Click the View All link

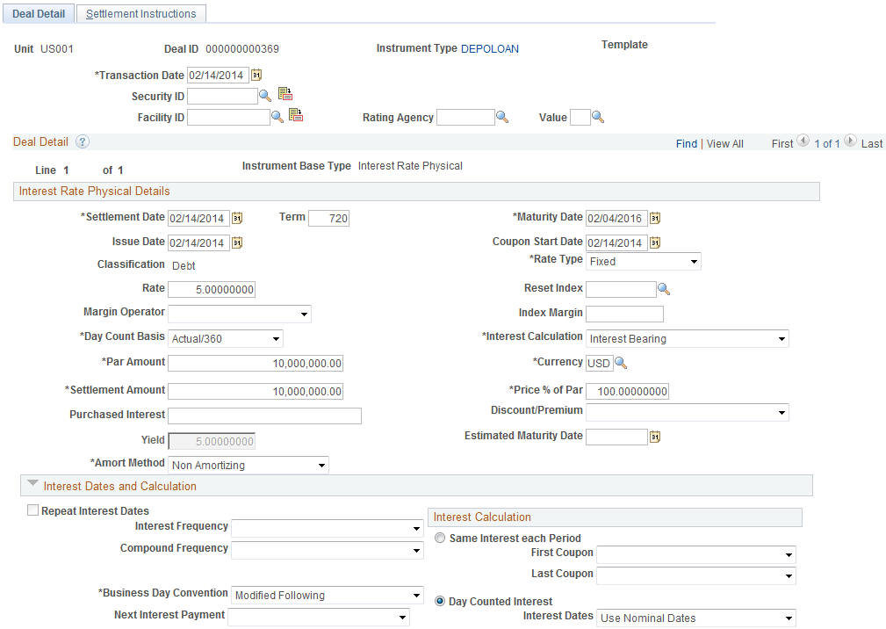[x=724, y=141]
